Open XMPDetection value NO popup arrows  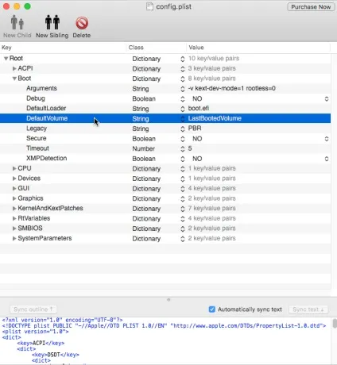(327, 159)
